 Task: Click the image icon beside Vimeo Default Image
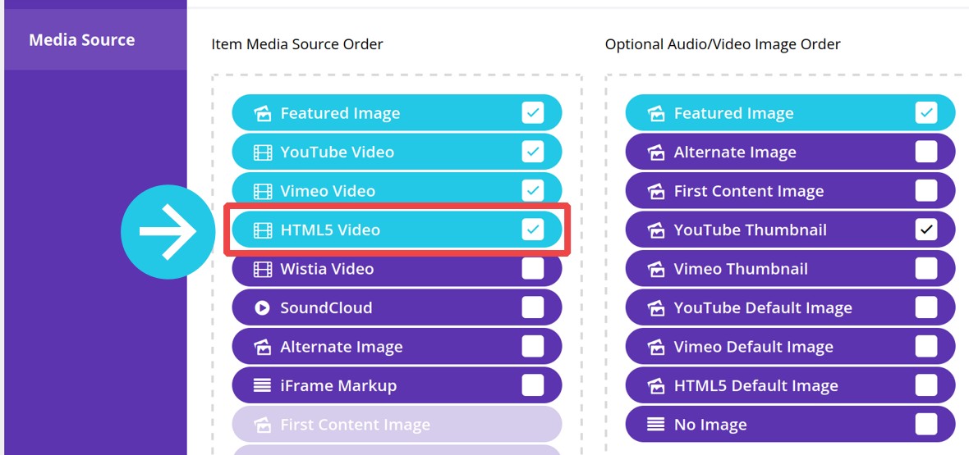coord(655,346)
